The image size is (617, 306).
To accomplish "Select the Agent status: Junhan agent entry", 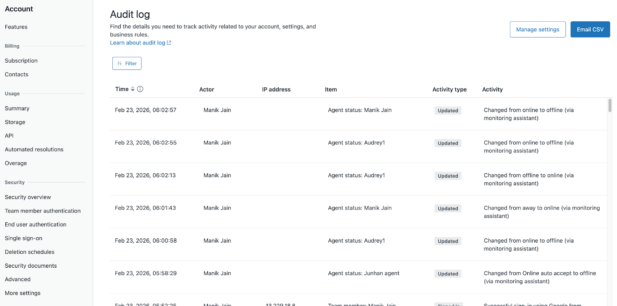I will click(363, 273).
